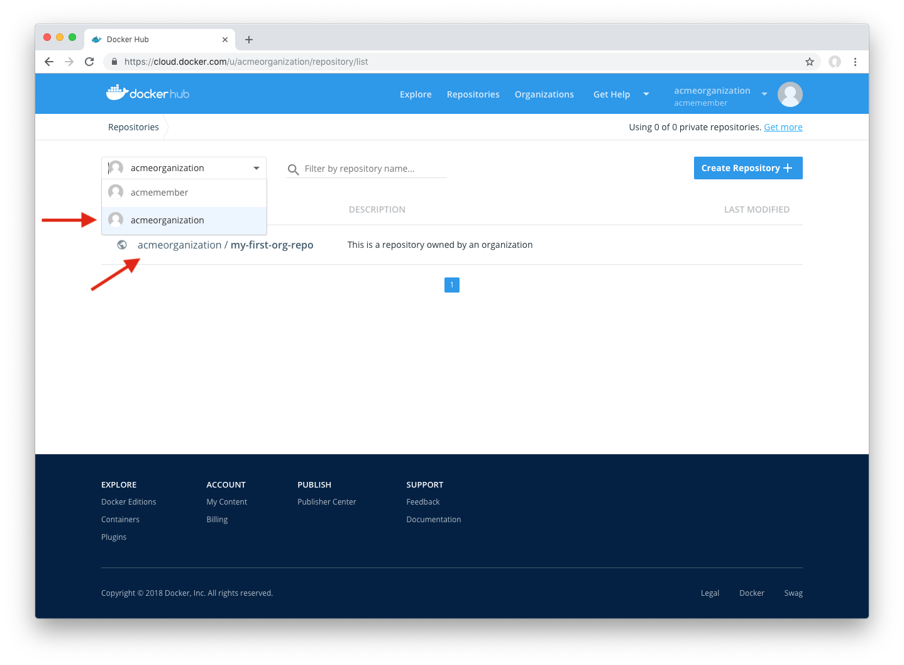The width and height of the screenshot is (904, 665).
Task: Open the acmeorganization account dropdown caret
Action: pos(764,94)
